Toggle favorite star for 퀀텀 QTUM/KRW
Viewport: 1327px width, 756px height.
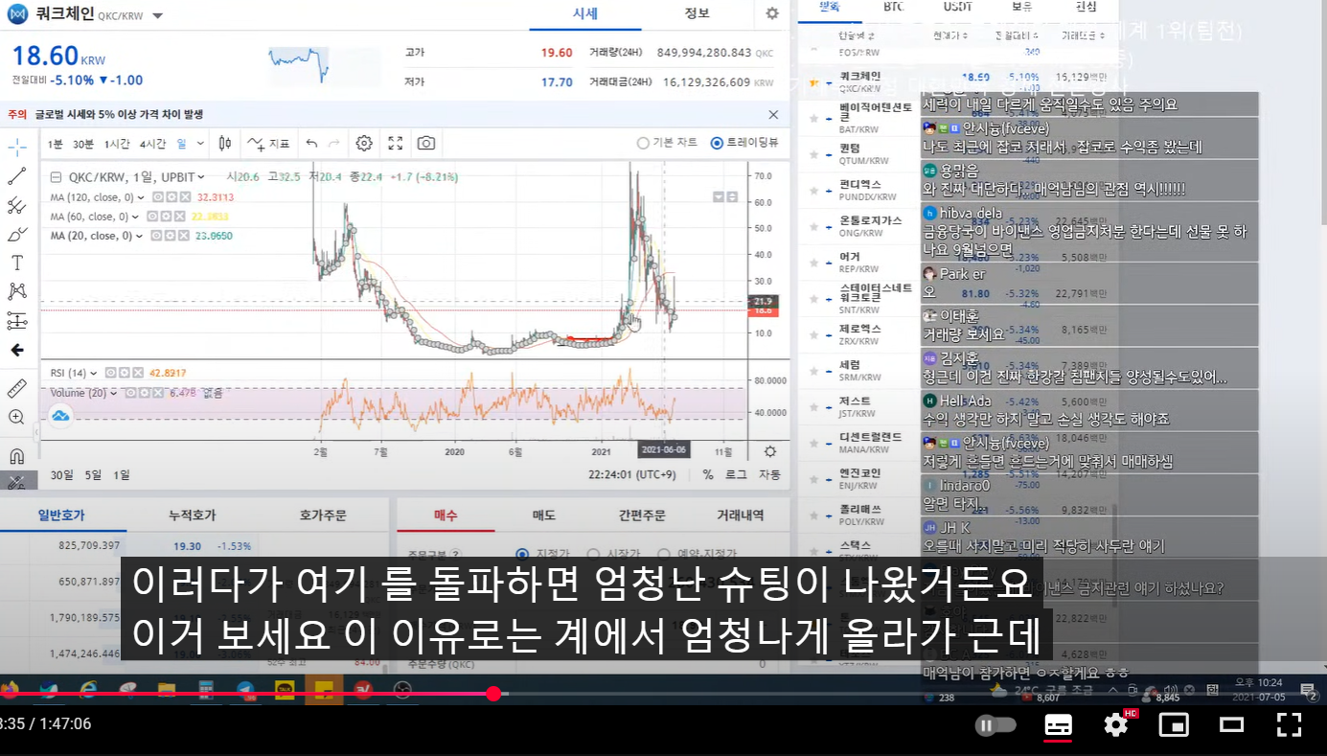coord(813,154)
